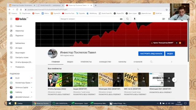This screenshot has height=110, width=196.
Task: Click the РУС language indicator
Action: pyautogui.click(x=173, y=103)
